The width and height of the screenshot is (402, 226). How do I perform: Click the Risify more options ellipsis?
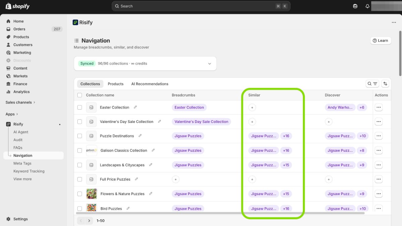[394, 22]
